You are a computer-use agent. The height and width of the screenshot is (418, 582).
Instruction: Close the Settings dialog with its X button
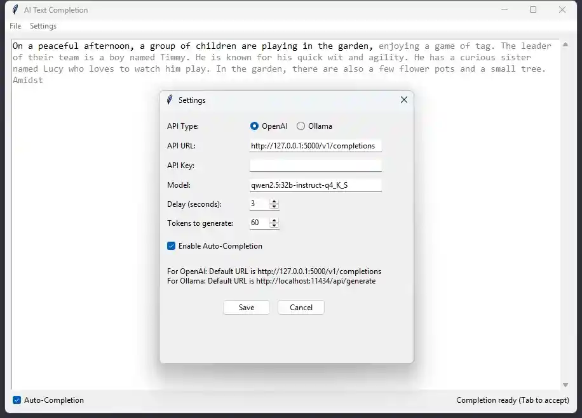click(404, 100)
